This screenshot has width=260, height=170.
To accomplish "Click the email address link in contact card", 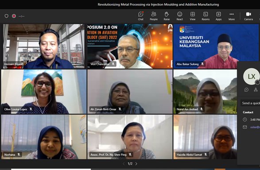I will (255, 127).
